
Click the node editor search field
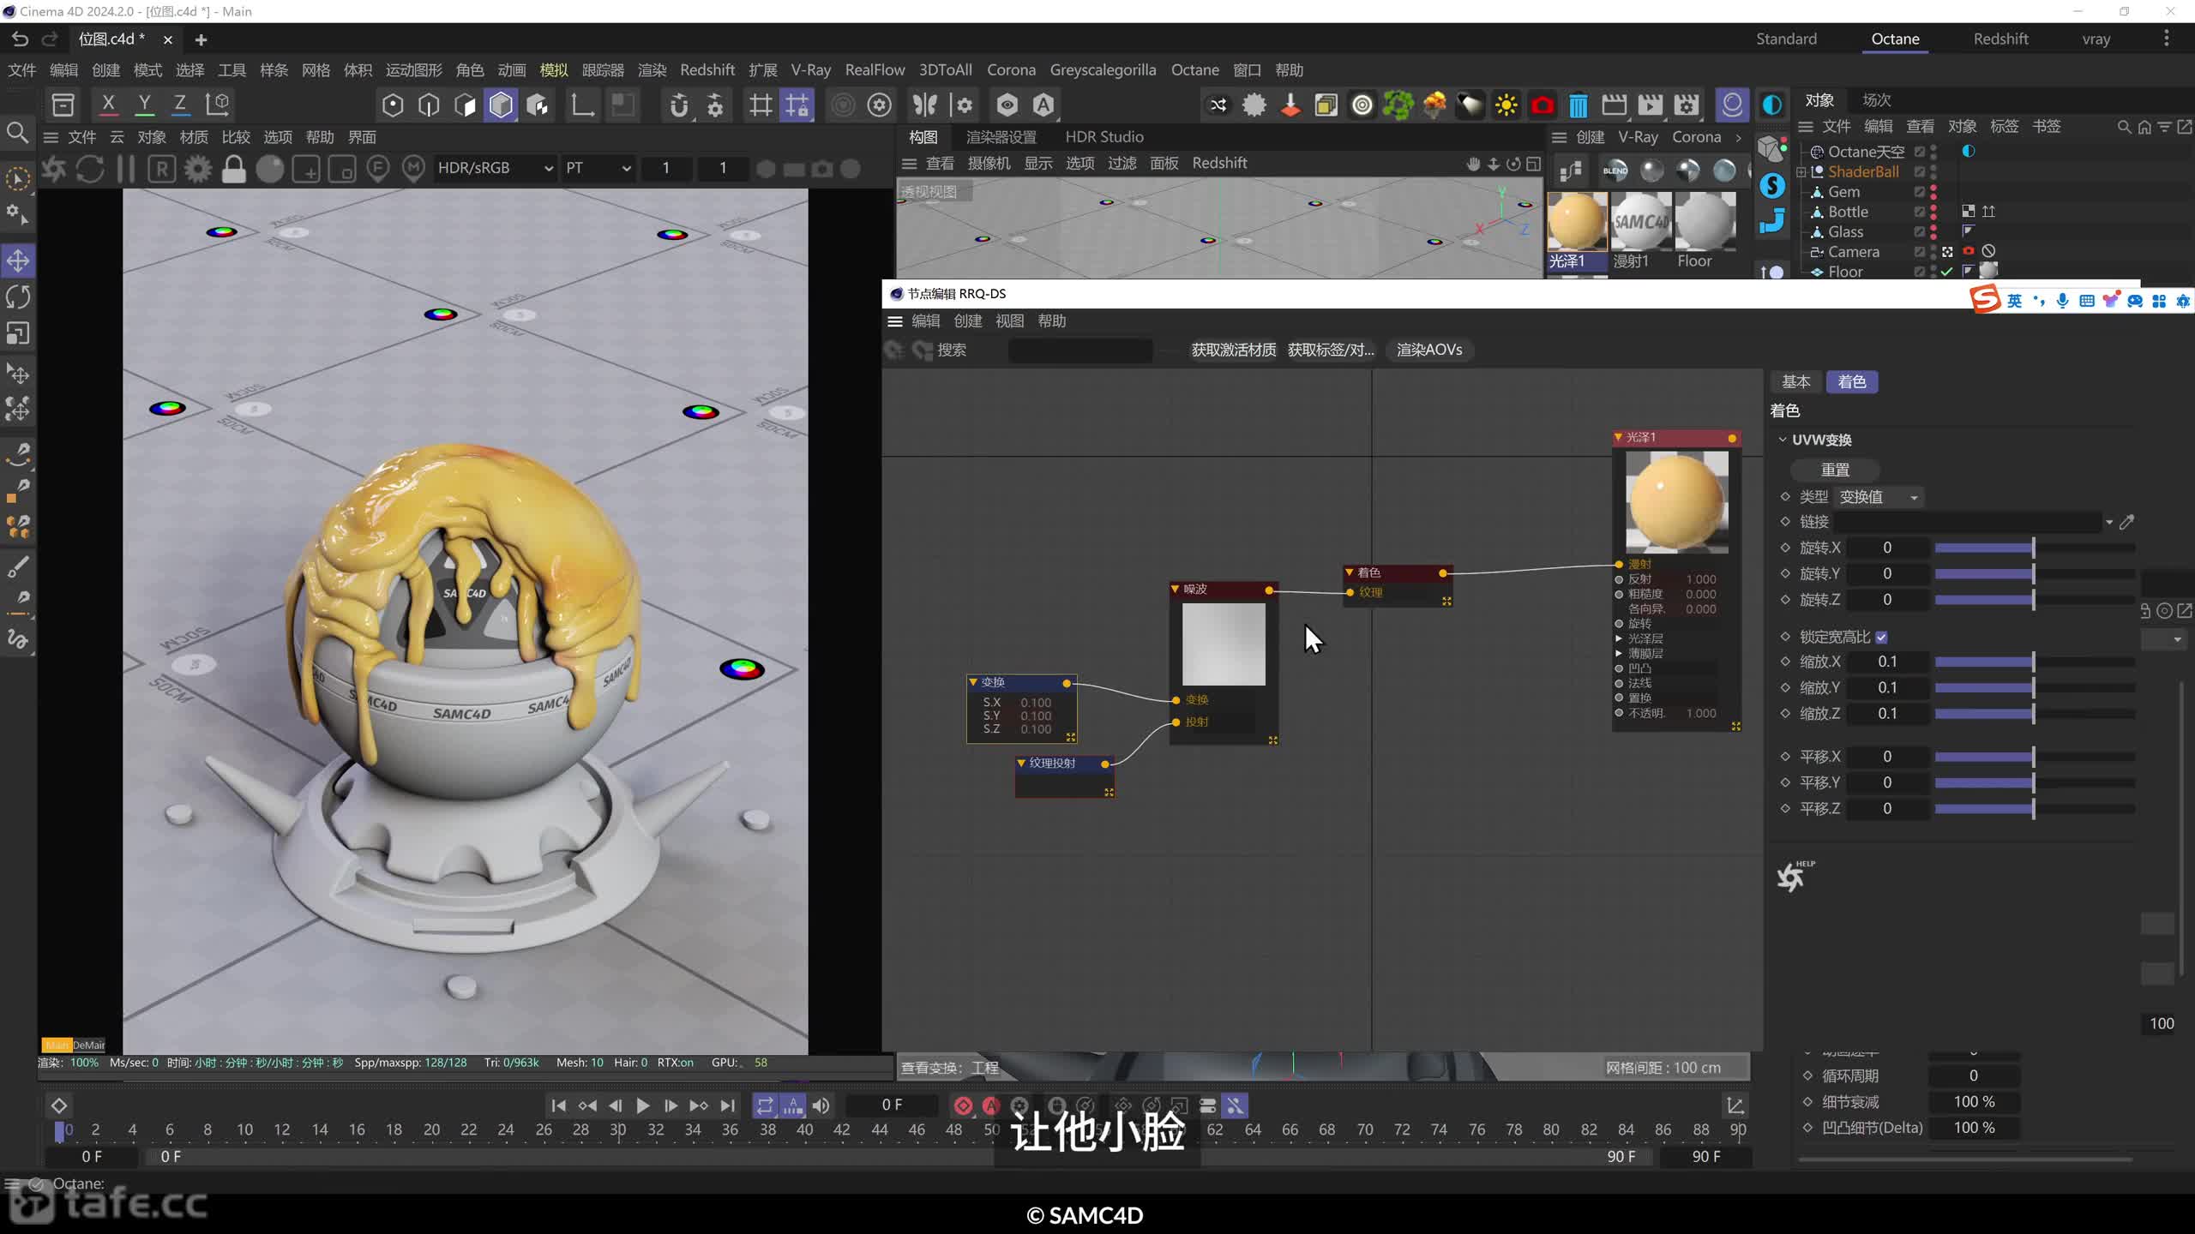point(1080,350)
